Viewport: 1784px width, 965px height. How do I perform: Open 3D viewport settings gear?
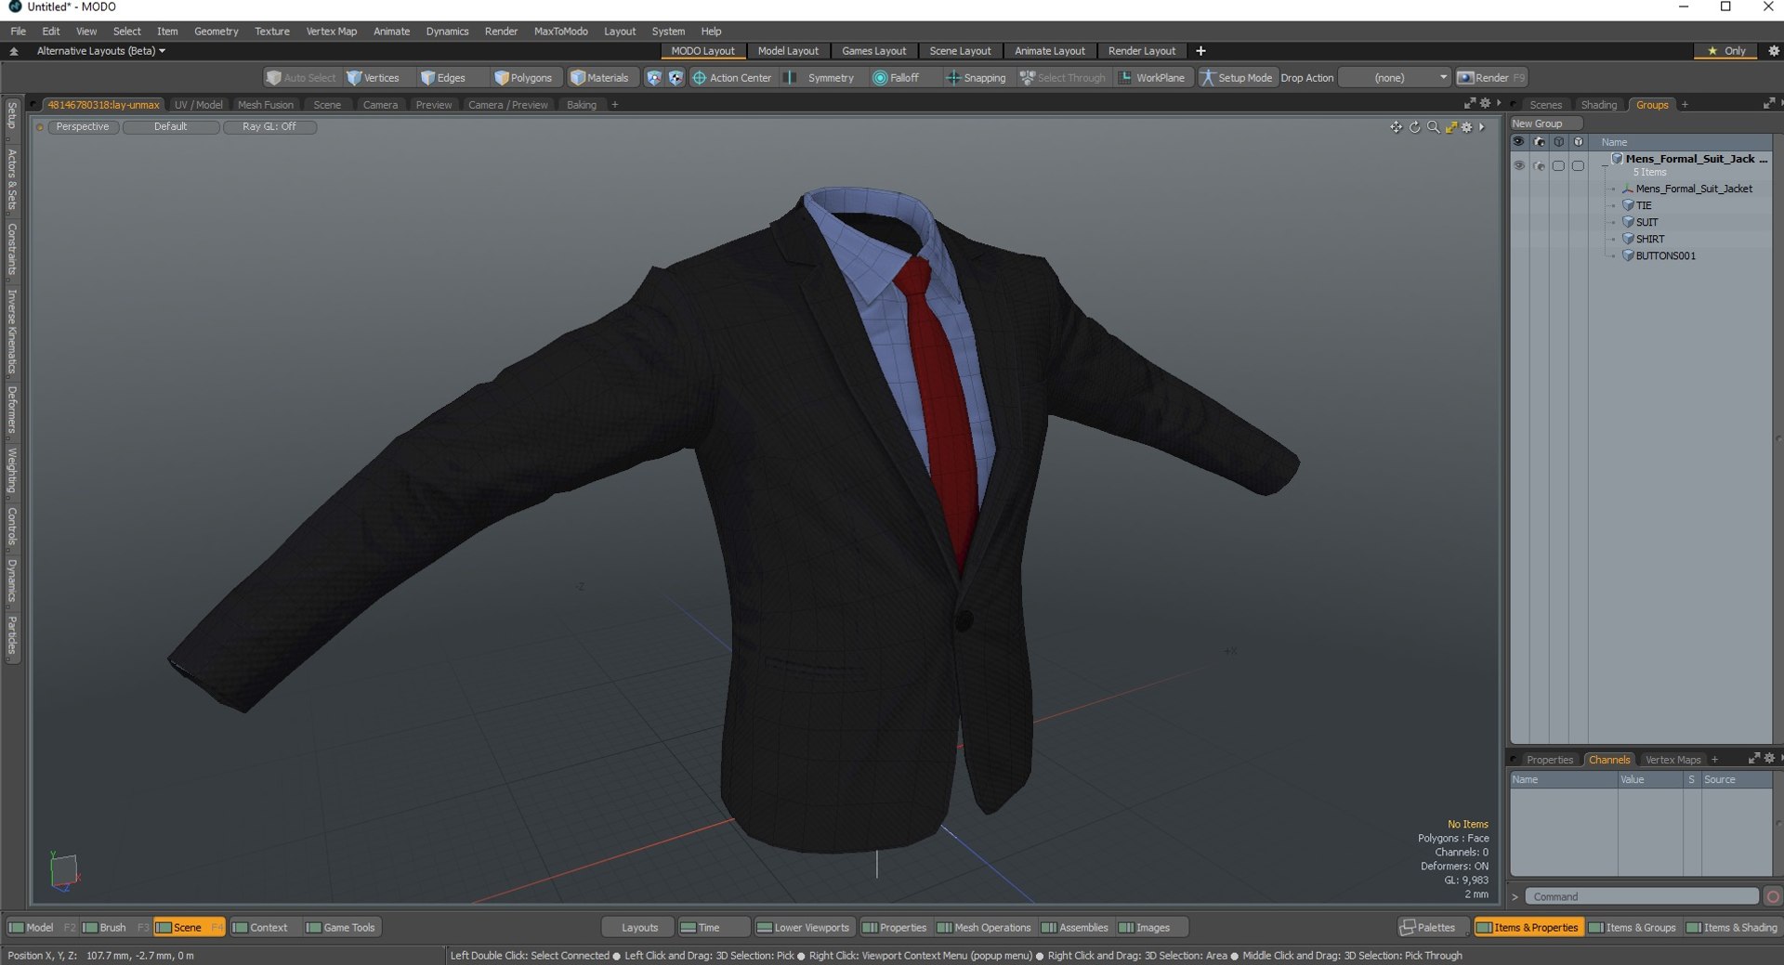[1467, 127]
